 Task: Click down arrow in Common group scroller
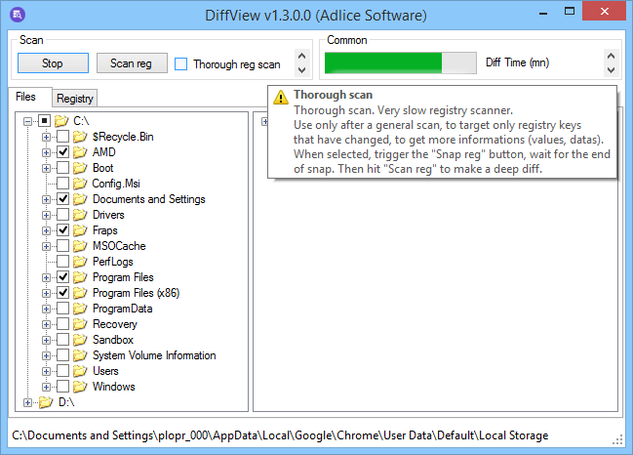(x=611, y=70)
